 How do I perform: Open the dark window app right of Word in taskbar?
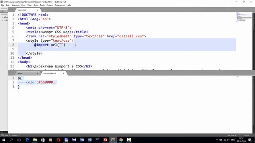97,140
